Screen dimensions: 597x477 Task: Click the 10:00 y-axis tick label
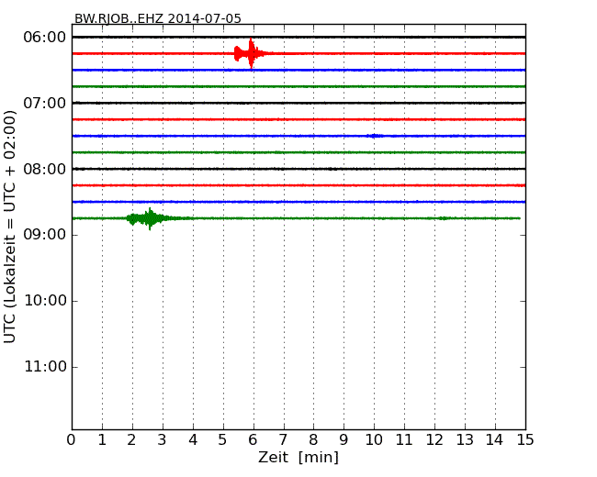[x=45, y=301]
